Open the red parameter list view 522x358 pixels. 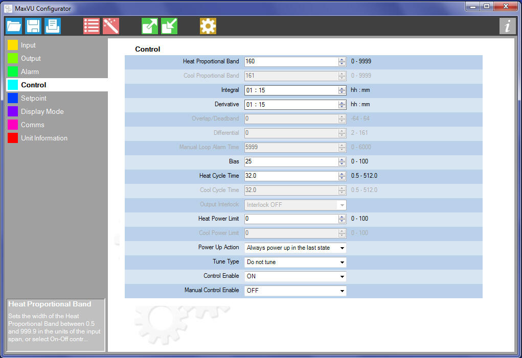[x=91, y=26]
